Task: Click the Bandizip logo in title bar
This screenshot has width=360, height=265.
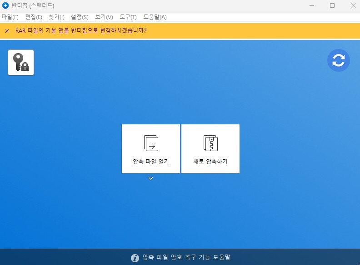Action: click(x=5, y=5)
